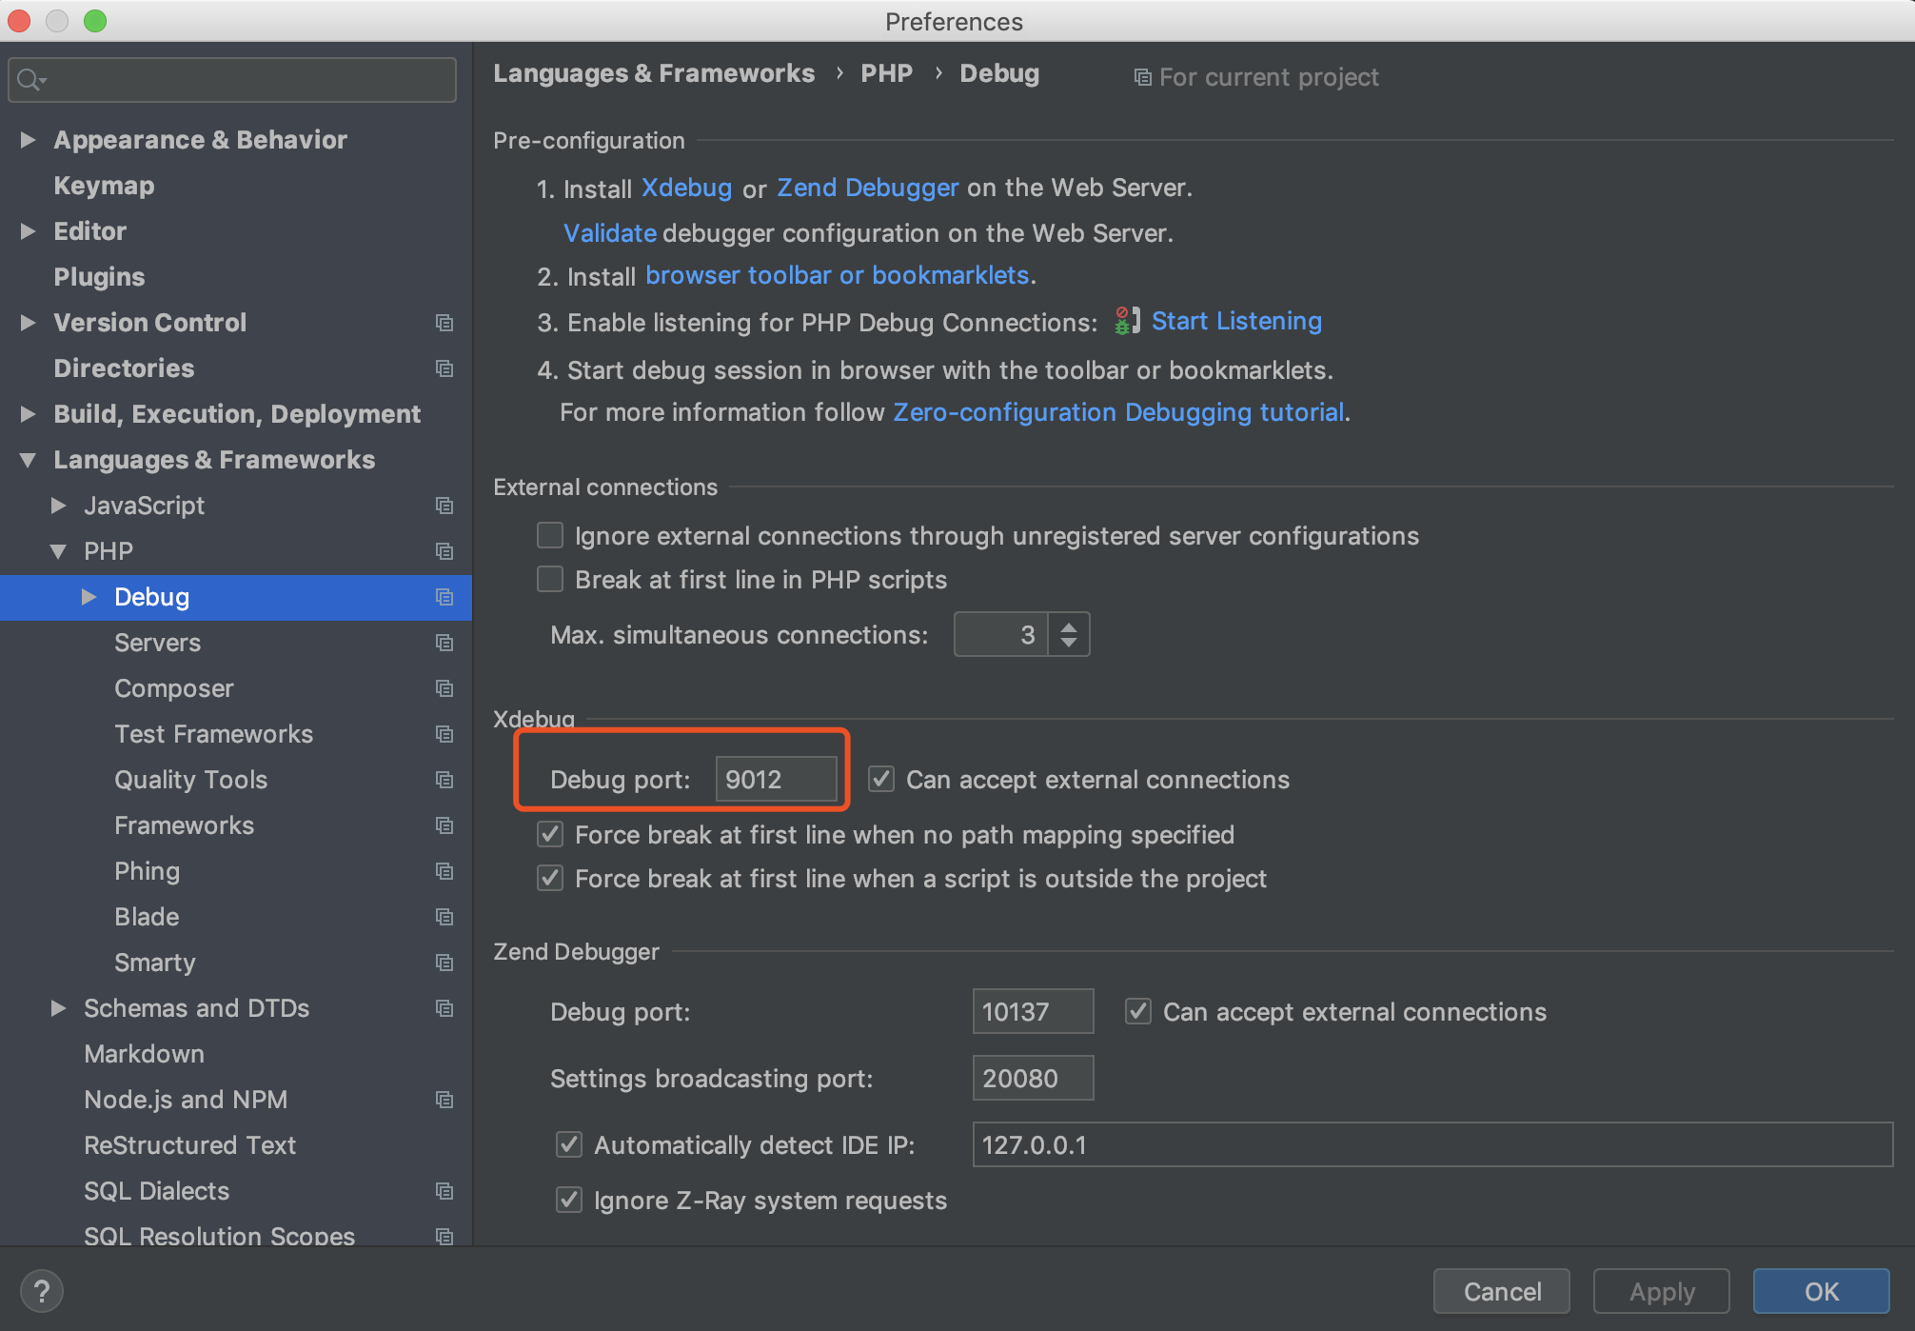Expand Schemas and DTDs node
The height and width of the screenshot is (1331, 1915).
click(58, 1008)
